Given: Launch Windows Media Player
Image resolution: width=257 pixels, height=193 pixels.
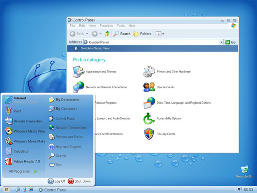Looking at the screenshot, I should coord(25,131).
